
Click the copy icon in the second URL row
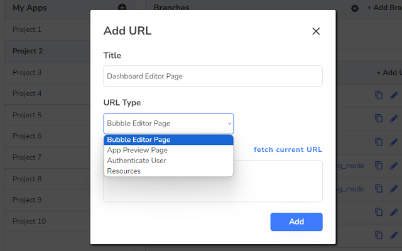[379, 118]
